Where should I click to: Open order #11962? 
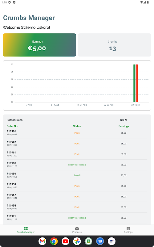pyautogui.click(x=77, y=144)
